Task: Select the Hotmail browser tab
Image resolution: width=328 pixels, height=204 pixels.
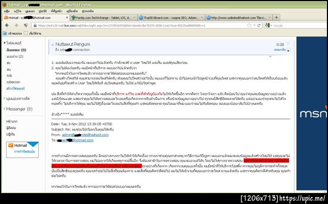Action: [36, 18]
